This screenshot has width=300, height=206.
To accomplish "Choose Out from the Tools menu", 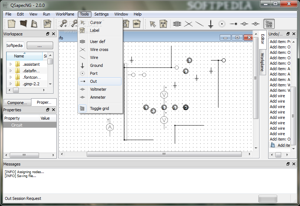I will click(100, 81).
